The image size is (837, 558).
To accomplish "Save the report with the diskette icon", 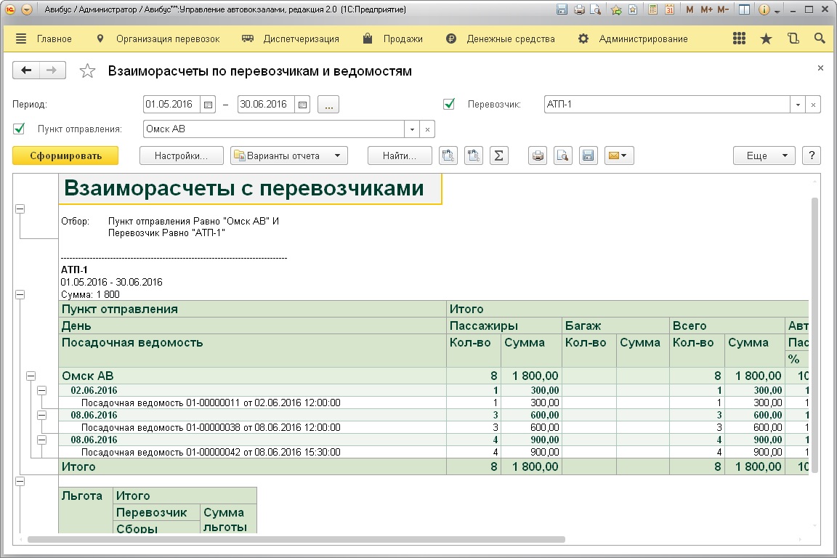I will point(589,155).
